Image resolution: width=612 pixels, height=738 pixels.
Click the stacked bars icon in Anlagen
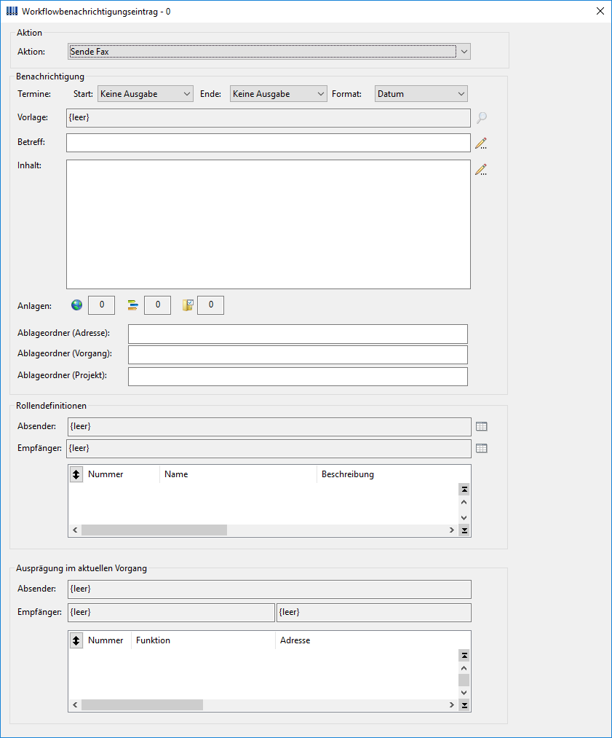coord(133,305)
